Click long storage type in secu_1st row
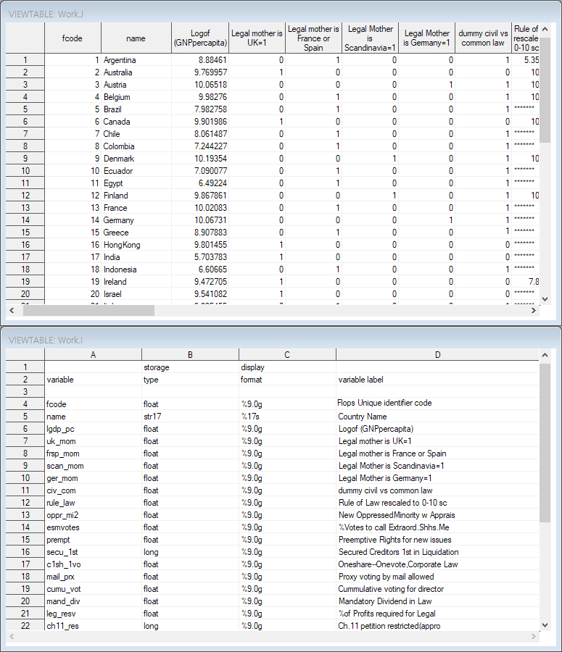This screenshot has height=652, width=562. pos(190,552)
